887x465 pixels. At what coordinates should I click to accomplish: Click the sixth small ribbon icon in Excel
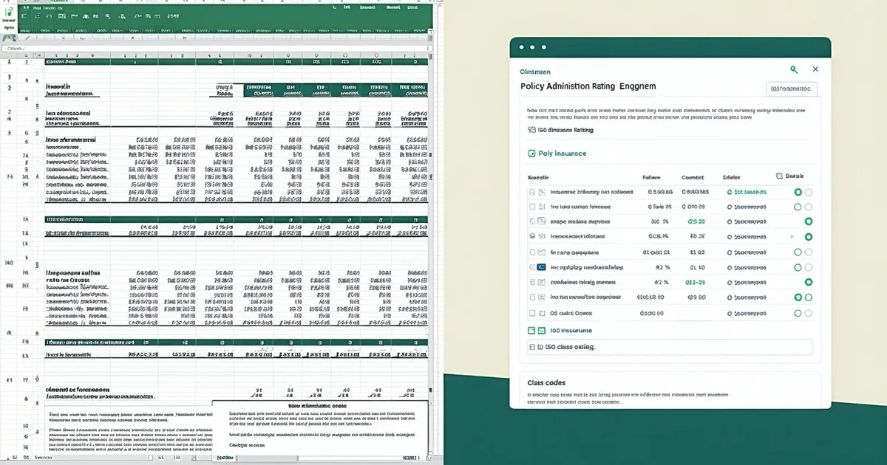point(86,16)
